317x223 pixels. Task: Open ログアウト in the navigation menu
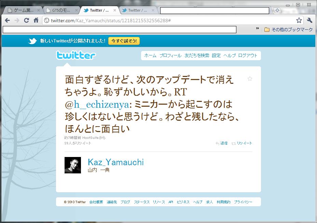point(248,55)
